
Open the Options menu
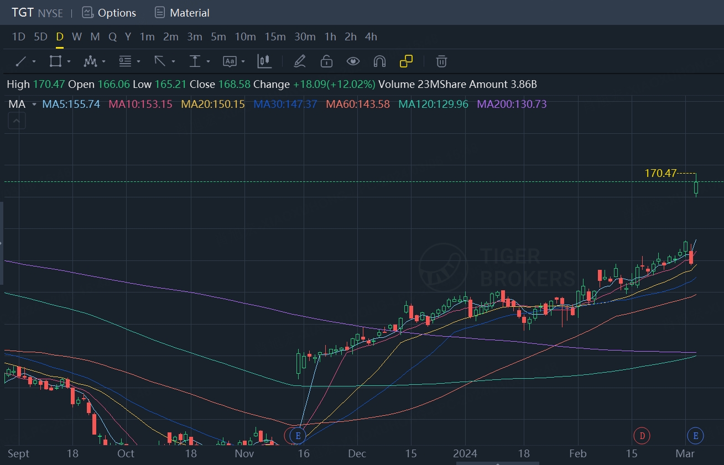pyautogui.click(x=109, y=12)
